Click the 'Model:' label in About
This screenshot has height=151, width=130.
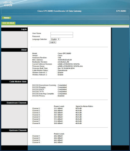click(35, 53)
